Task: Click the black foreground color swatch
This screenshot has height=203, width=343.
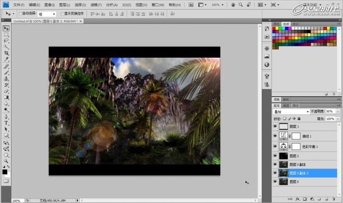Action: click(x=5, y=172)
